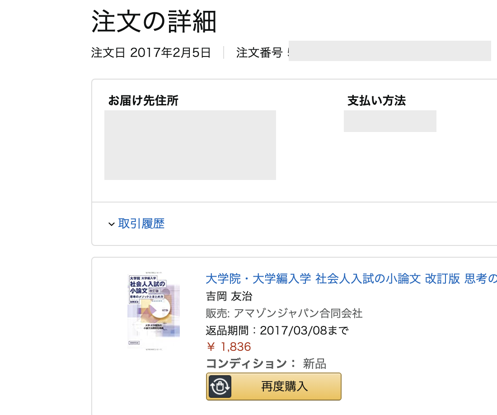Click the 支払い方法 heading

(x=376, y=100)
